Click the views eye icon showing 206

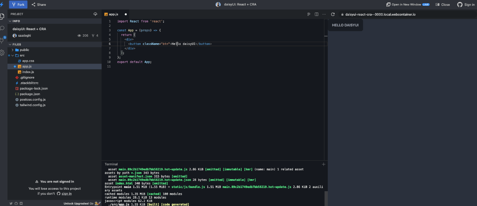tap(79, 35)
